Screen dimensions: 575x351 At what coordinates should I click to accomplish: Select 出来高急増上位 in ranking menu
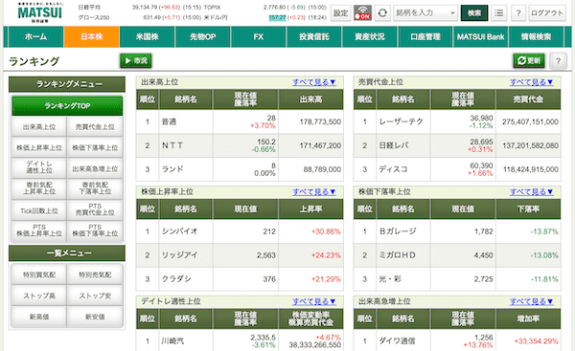(x=95, y=168)
